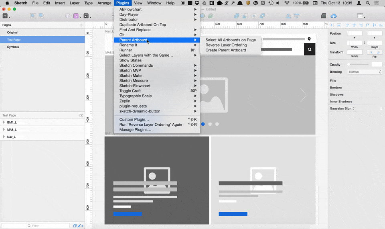Click Custom Plugin menu entry
This screenshot has width=385, height=229.
pyautogui.click(x=157, y=120)
